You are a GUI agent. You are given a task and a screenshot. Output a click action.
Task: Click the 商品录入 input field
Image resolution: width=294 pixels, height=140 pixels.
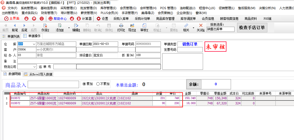click(x=53, y=84)
